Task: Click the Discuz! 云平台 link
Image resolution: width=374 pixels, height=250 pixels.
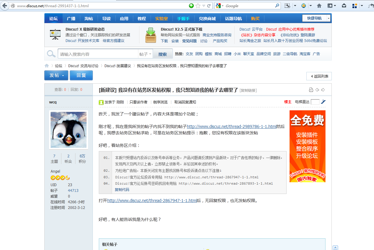Action: (251, 29)
